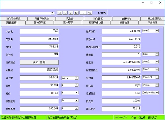
Task: Switch to 液体粘度 tab
Action: point(124,23)
